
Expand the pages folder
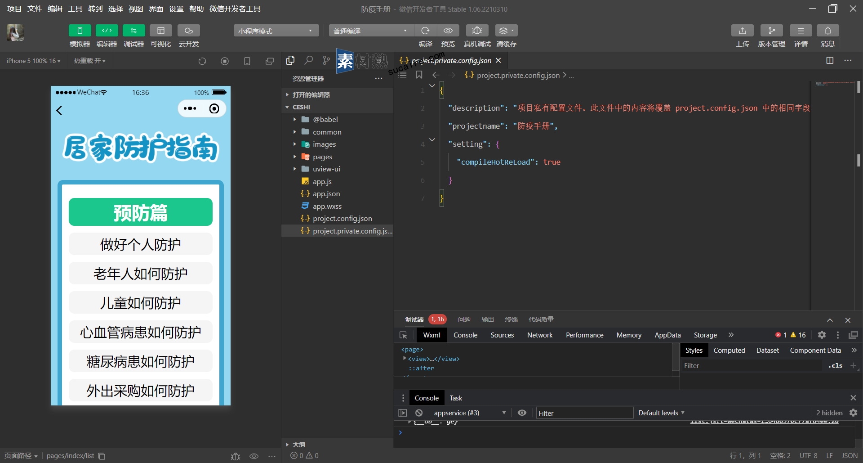337,157
